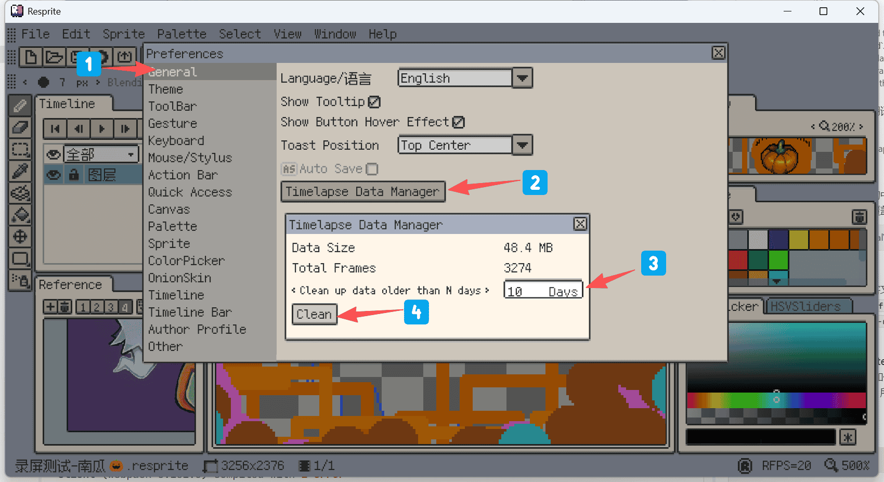Enable the Auto Save checkbox
The image size is (884, 482).
point(372,169)
